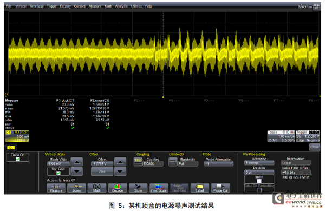Open the Store action for trace C1
The image size is (325, 211).
pyautogui.click(x=138, y=188)
